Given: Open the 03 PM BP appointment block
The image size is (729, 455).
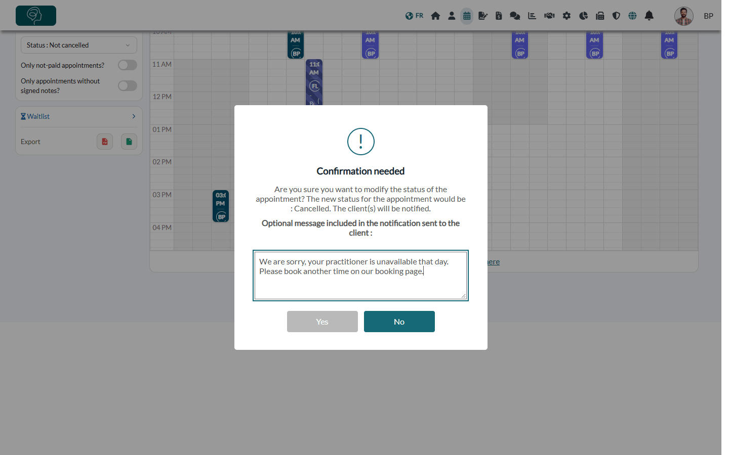Looking at the screenshot, I should 221,206.
